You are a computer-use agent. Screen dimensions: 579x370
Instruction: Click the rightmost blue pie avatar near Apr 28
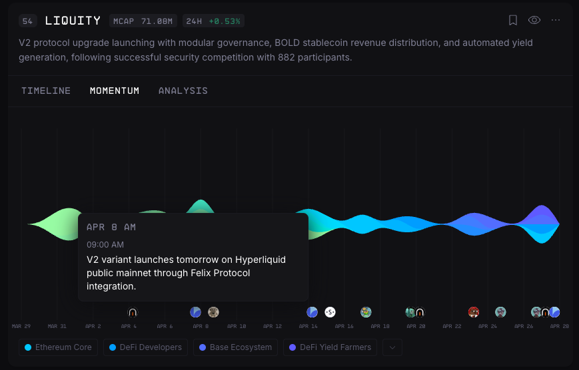point(554,312)
